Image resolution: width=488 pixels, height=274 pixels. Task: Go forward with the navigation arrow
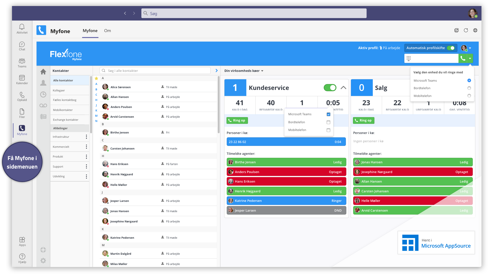134,13
